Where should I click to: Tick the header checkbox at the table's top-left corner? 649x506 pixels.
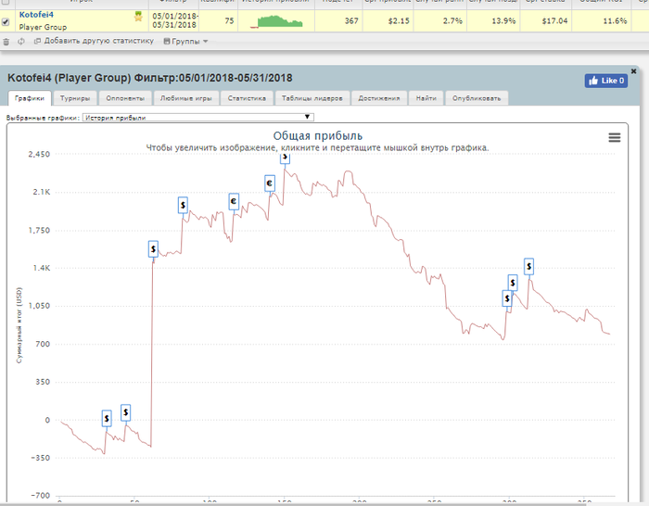(x=6, y=2)
